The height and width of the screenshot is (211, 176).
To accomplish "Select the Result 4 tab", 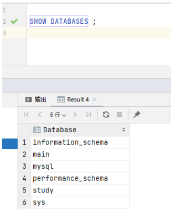I will pos(73,100).
